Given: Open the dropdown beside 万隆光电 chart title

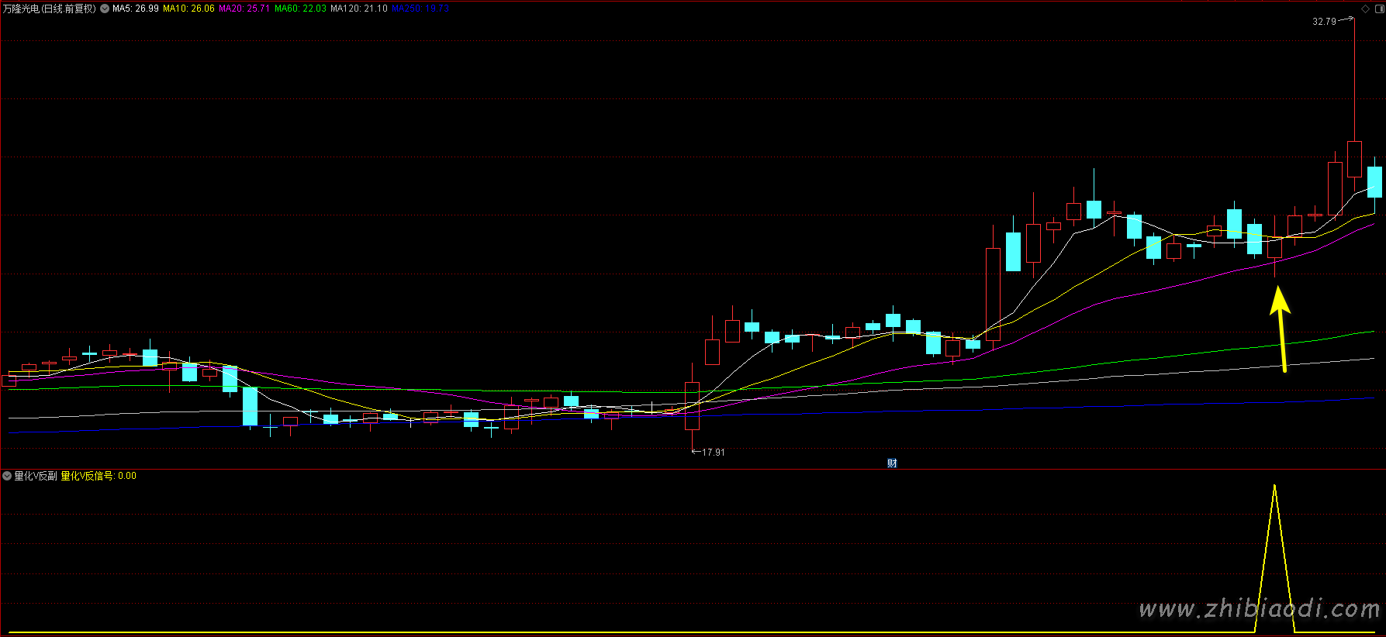Looking at the screenshot, I should tap(105, 9).
